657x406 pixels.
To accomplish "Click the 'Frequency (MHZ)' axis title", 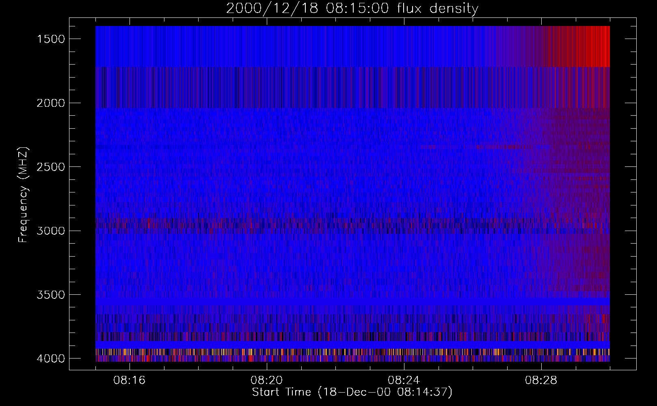I will point(24,194).
